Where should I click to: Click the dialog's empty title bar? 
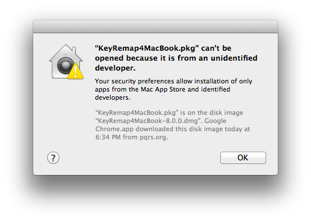pyautogui.click(x=155, y=26)
